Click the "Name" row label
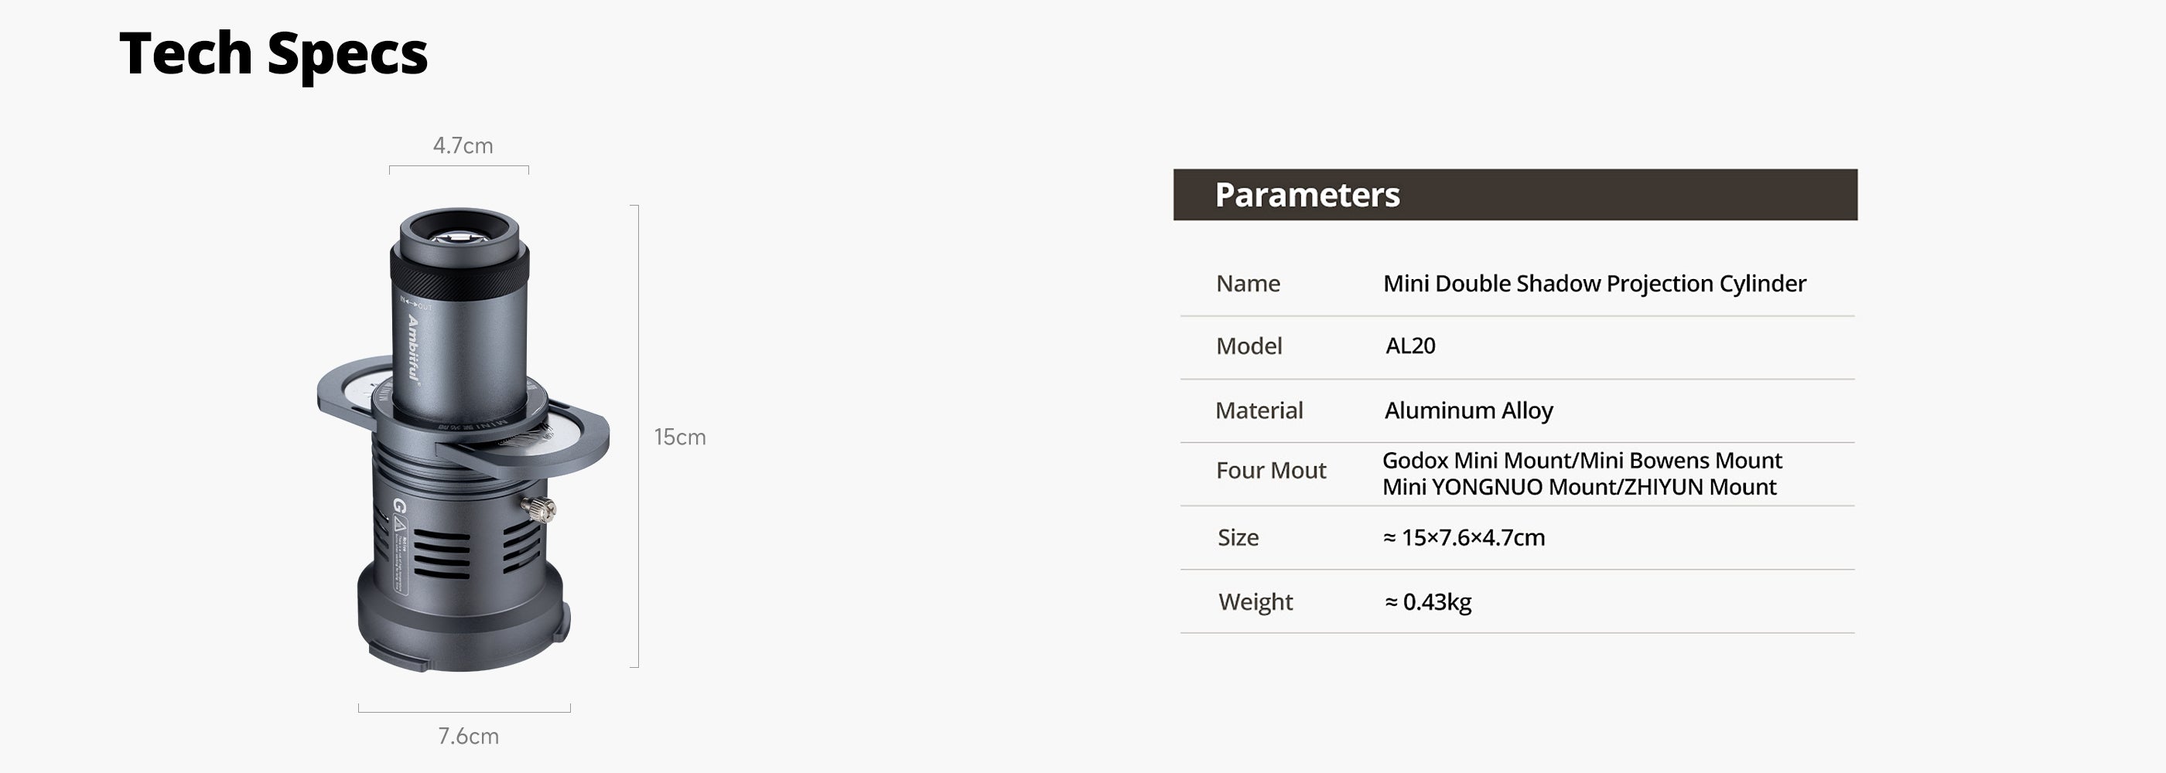The height and width of the screenshot is (773, 2166). [x=1248, y=284]
